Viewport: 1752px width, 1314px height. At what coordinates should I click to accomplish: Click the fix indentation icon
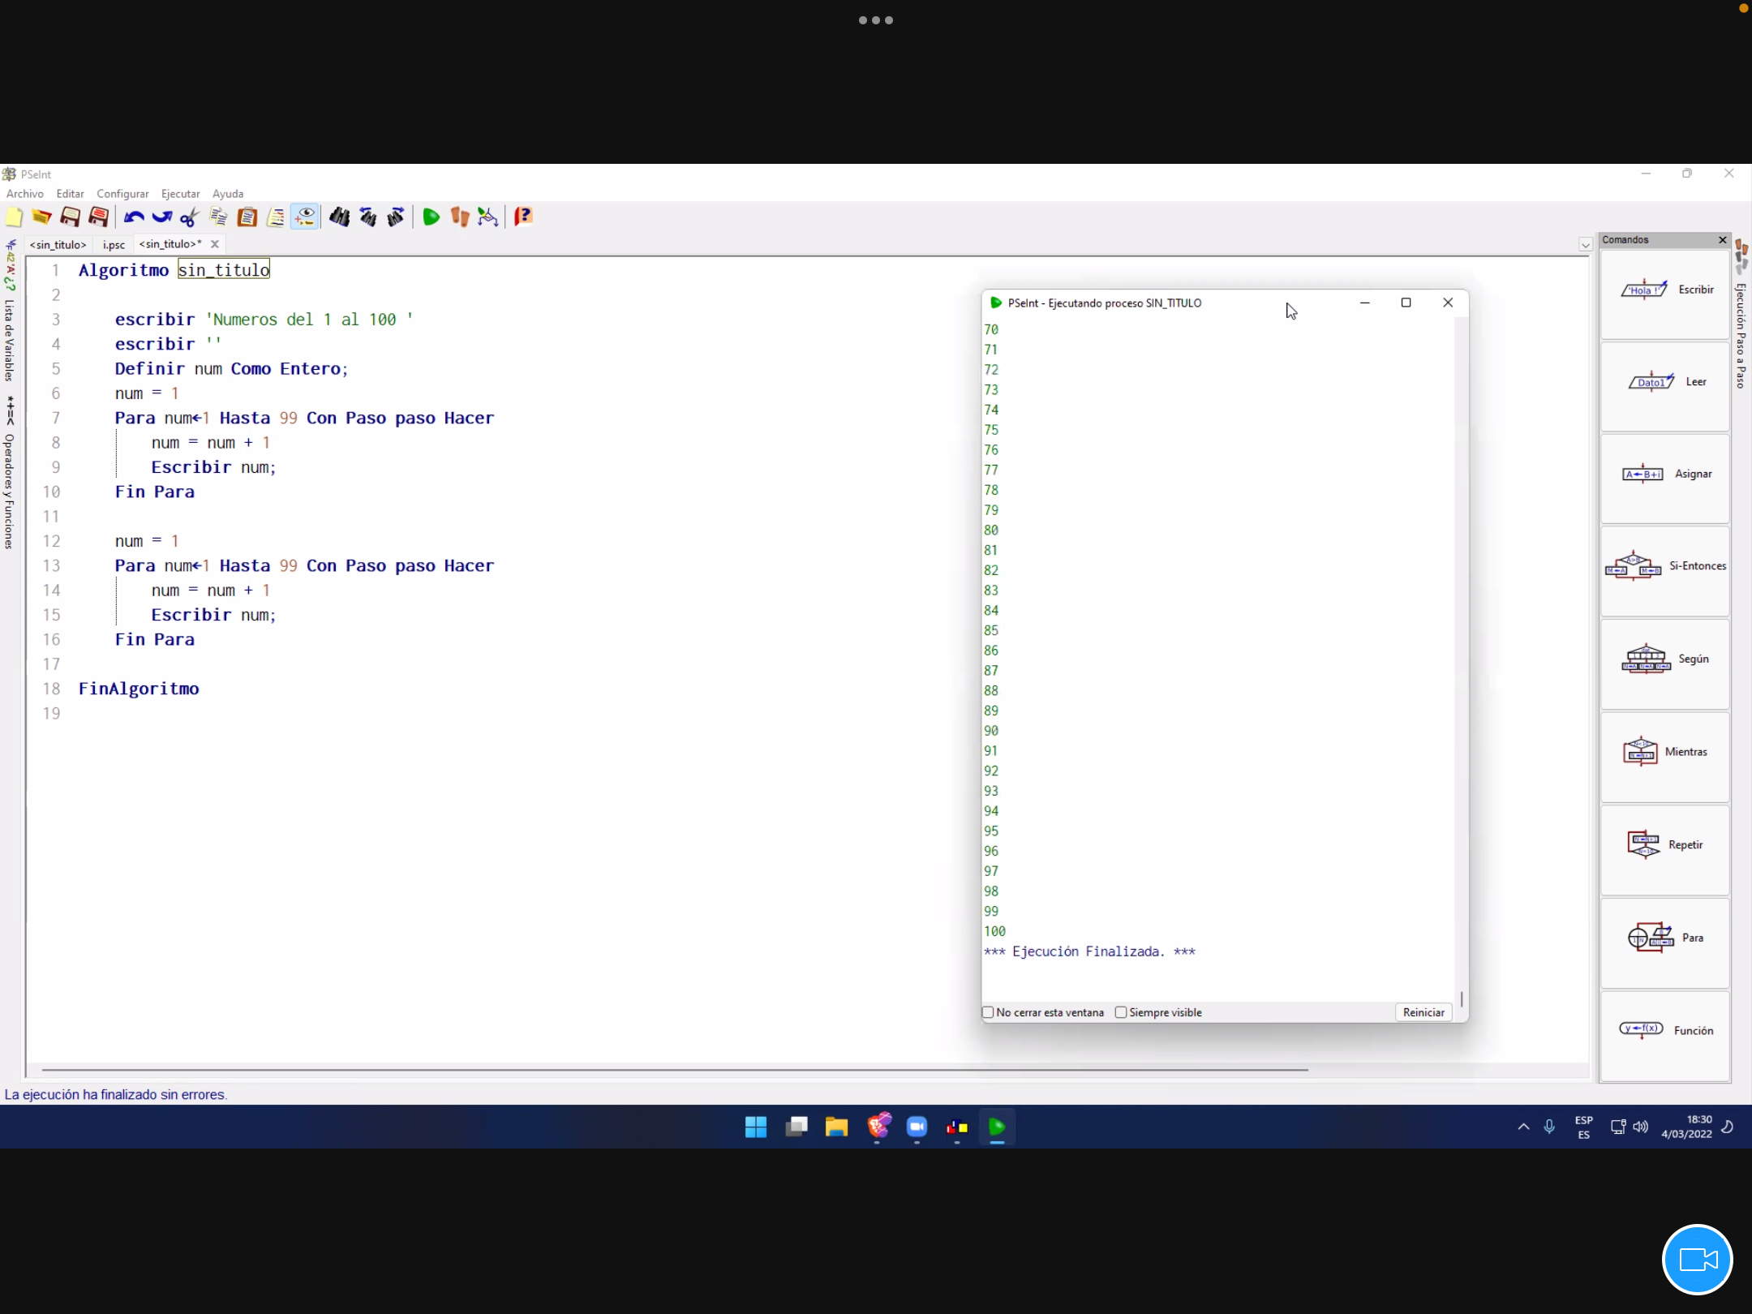point(276,217)
